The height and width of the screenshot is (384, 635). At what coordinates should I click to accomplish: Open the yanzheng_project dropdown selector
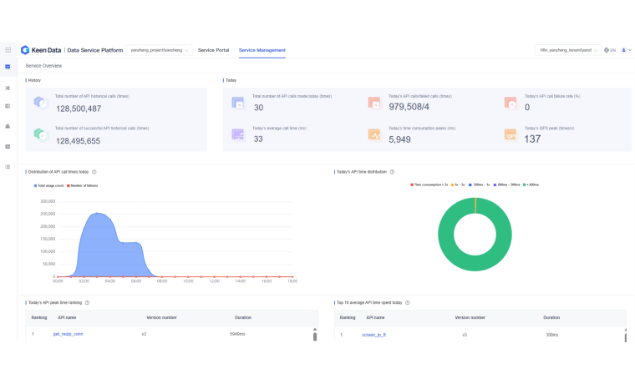(159, 50)
